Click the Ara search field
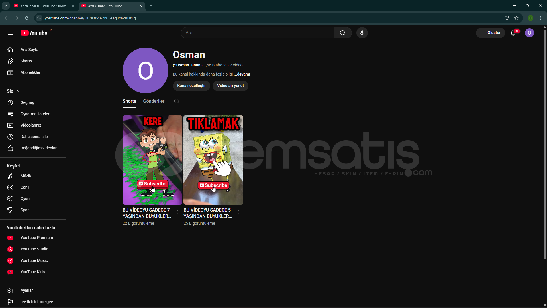 [x=257, y=33]
